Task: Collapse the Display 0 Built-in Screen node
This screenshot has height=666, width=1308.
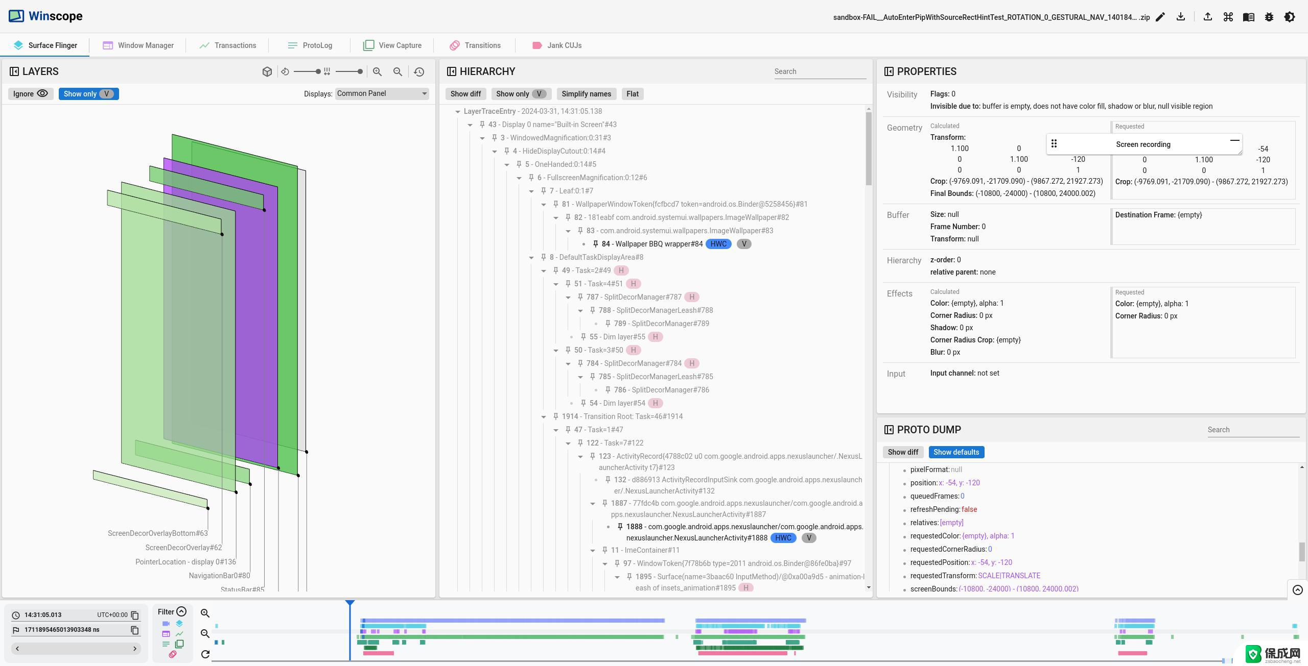Action: 470,125
